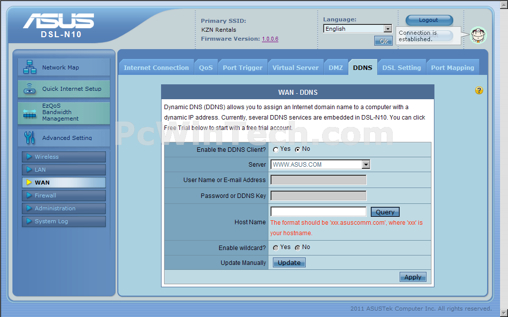The width and height of the screenshot is (508, 317).
Task: Click the arrow icon beside LAN
Action: click(x=29, y=170)
